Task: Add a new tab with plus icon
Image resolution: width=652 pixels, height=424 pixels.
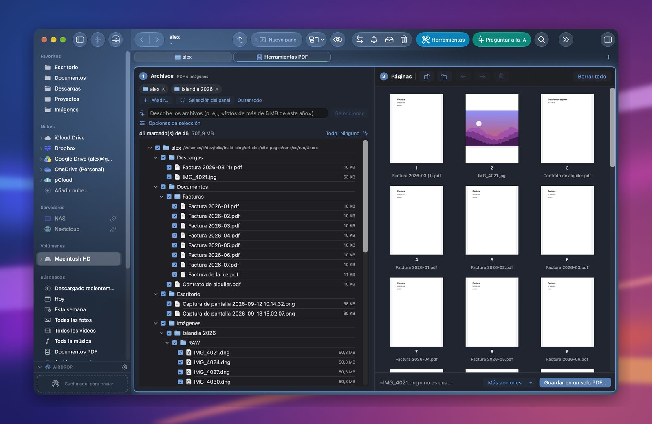Action: tap(608, 57)
